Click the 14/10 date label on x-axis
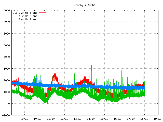This screenshot has width=163, height=122. click(x=91, y=118)
